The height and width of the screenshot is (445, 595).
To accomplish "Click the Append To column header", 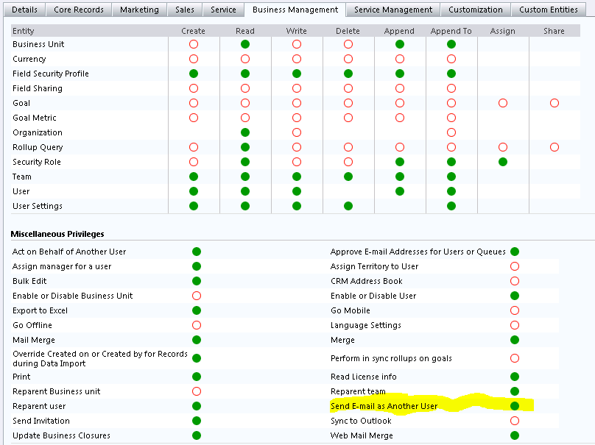I will 451,31.
